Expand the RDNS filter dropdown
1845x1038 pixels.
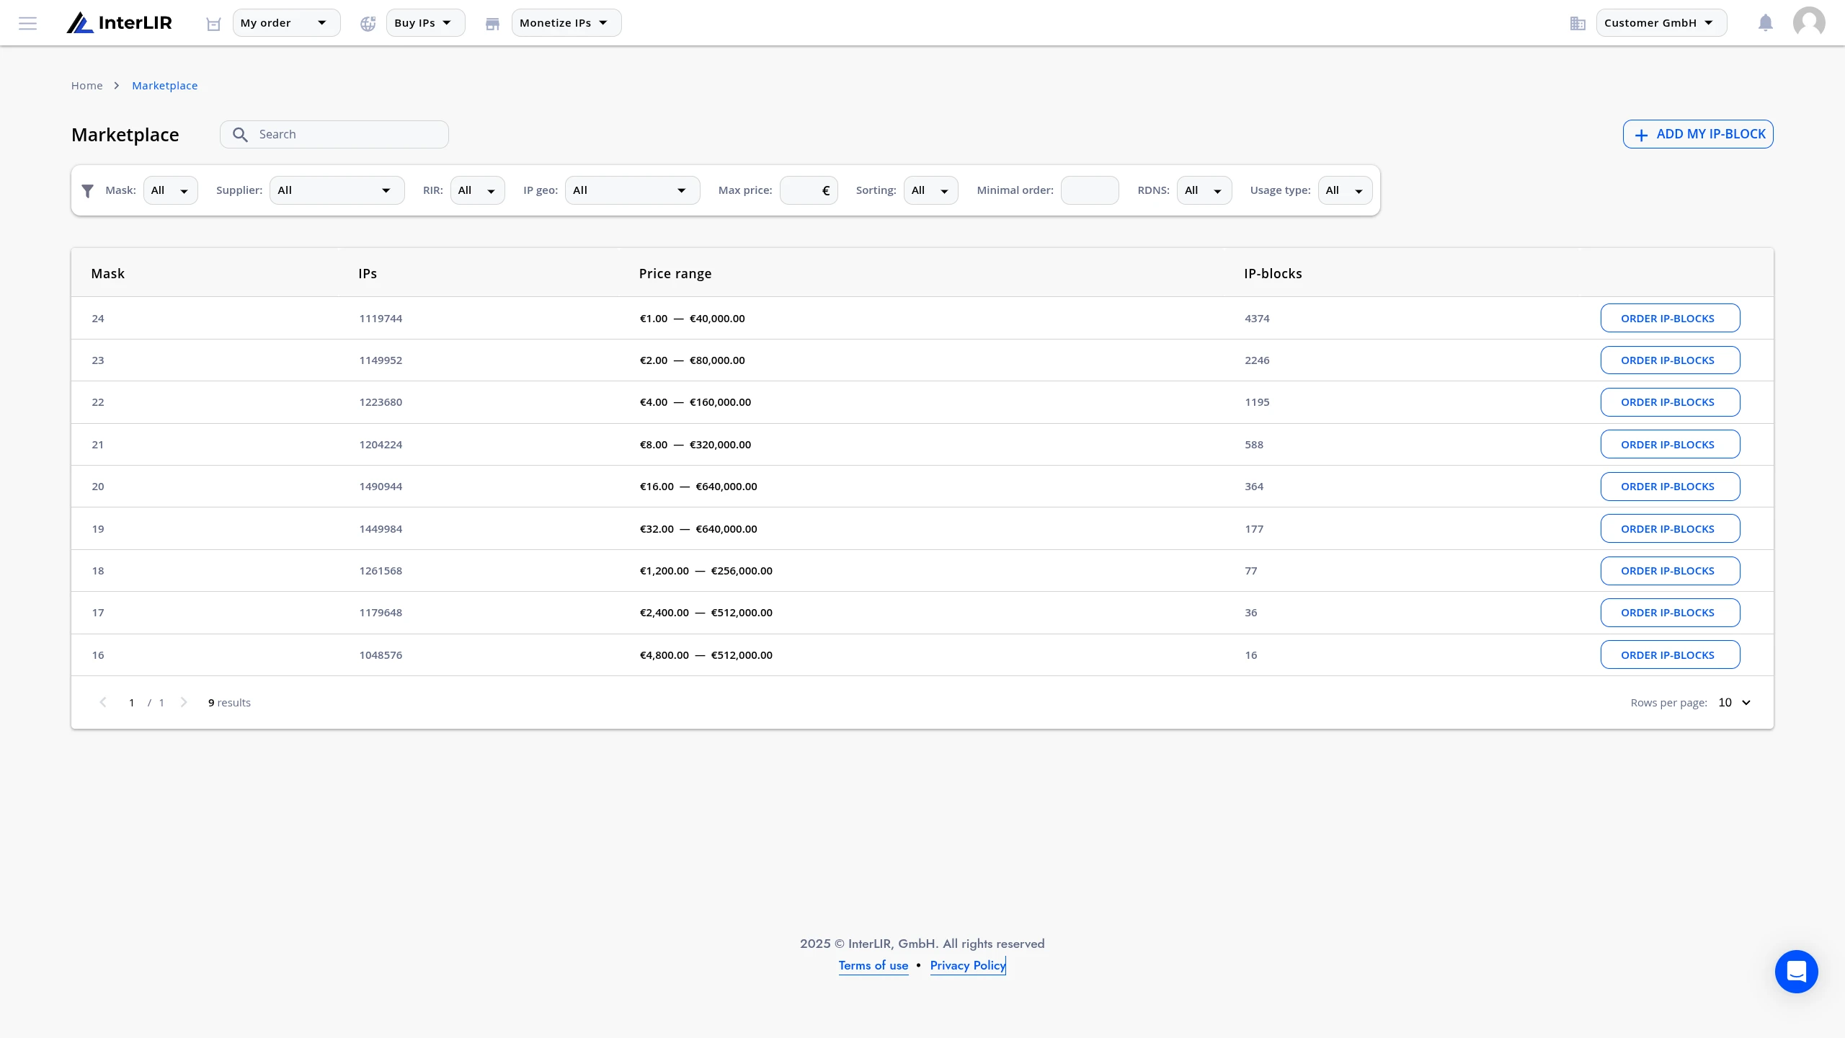1204,190
